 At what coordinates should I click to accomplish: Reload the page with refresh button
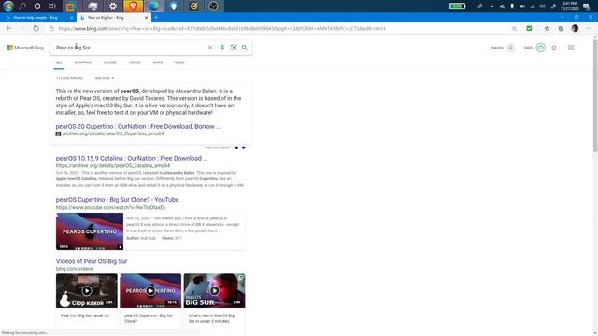[36, 28]
